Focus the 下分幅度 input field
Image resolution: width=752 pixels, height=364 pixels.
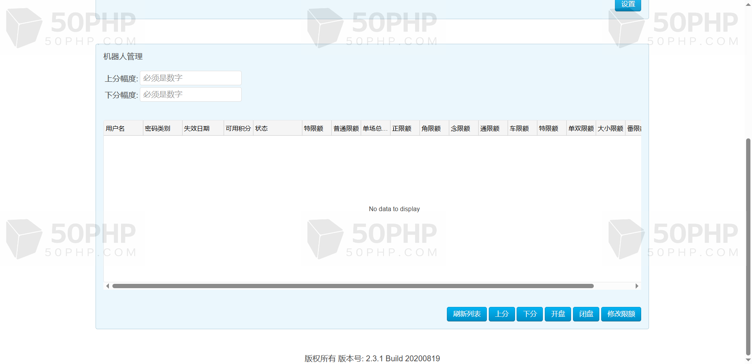191,94
